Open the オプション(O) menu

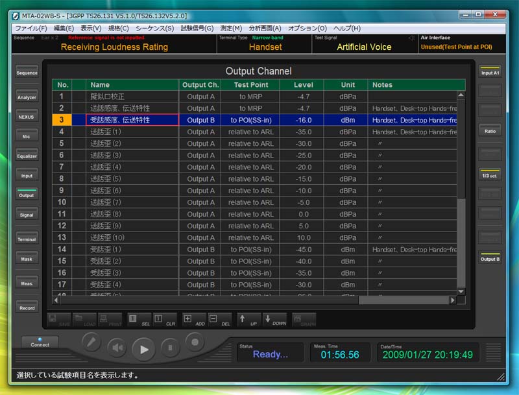click(307, 29)
